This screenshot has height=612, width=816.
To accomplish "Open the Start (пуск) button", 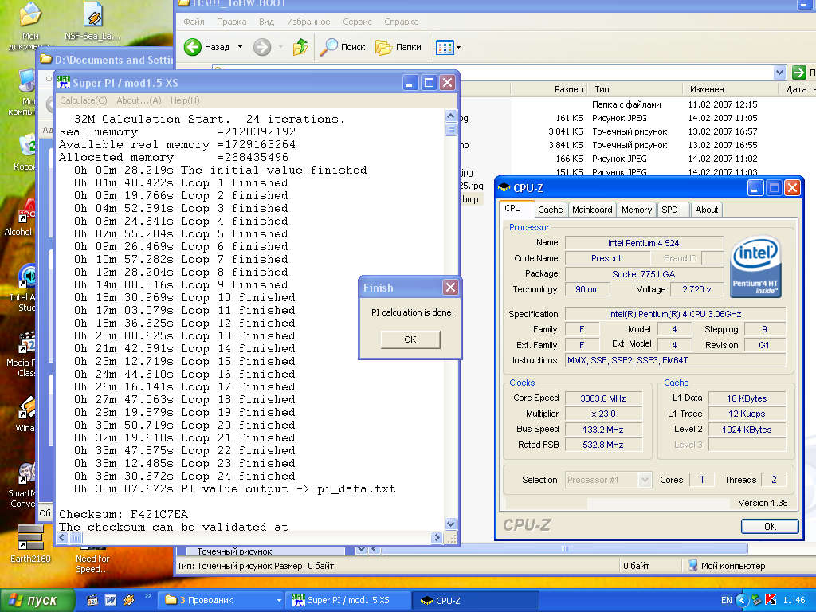I will tap(37, 600).
